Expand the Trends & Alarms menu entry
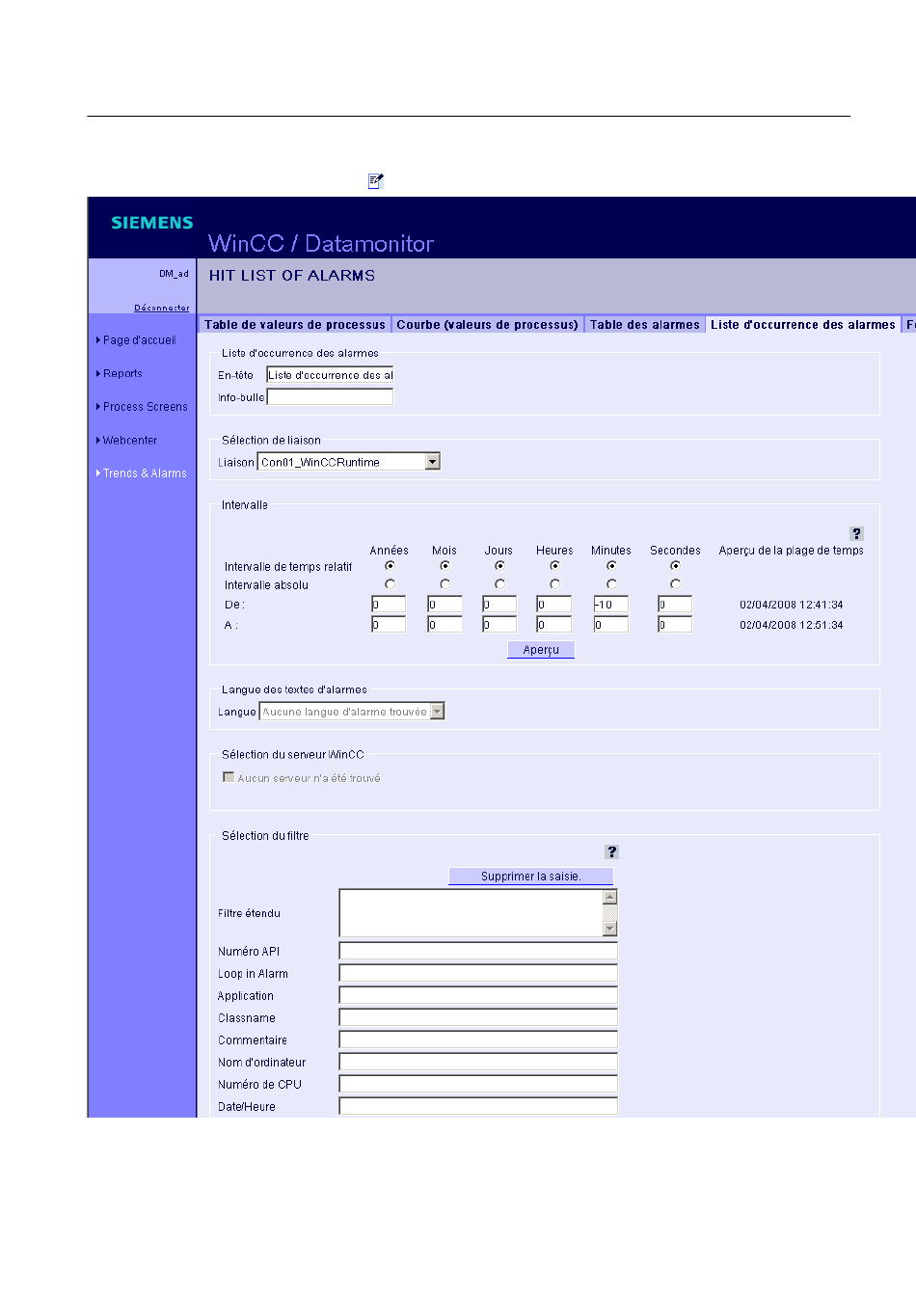Image resolution: width=916 pixels, height=1296 pixels. [142, 473]
